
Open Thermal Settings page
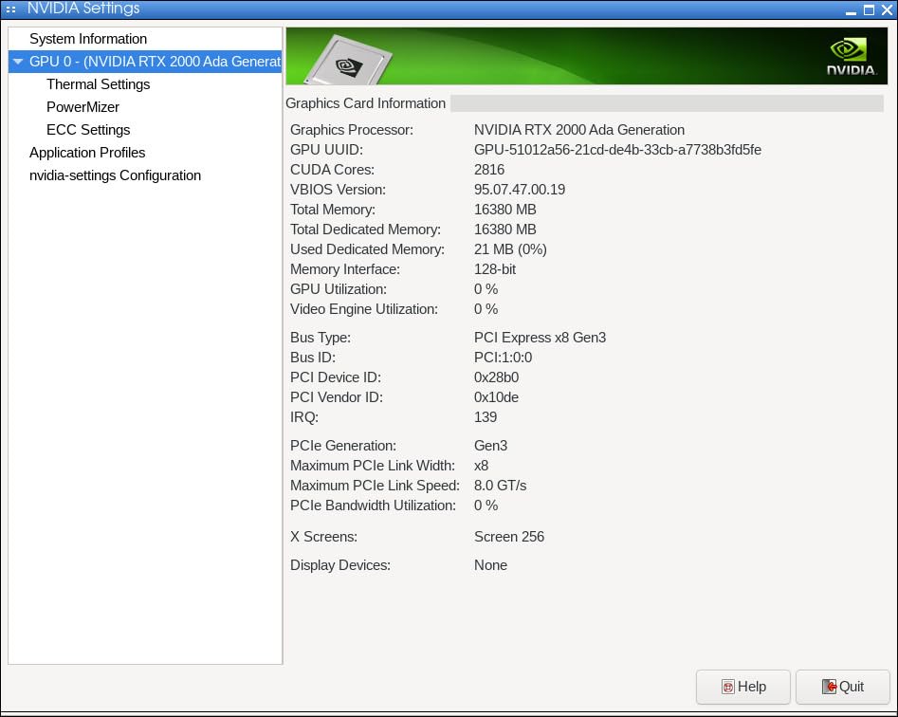pyautogui.click(x=98, y=84)
